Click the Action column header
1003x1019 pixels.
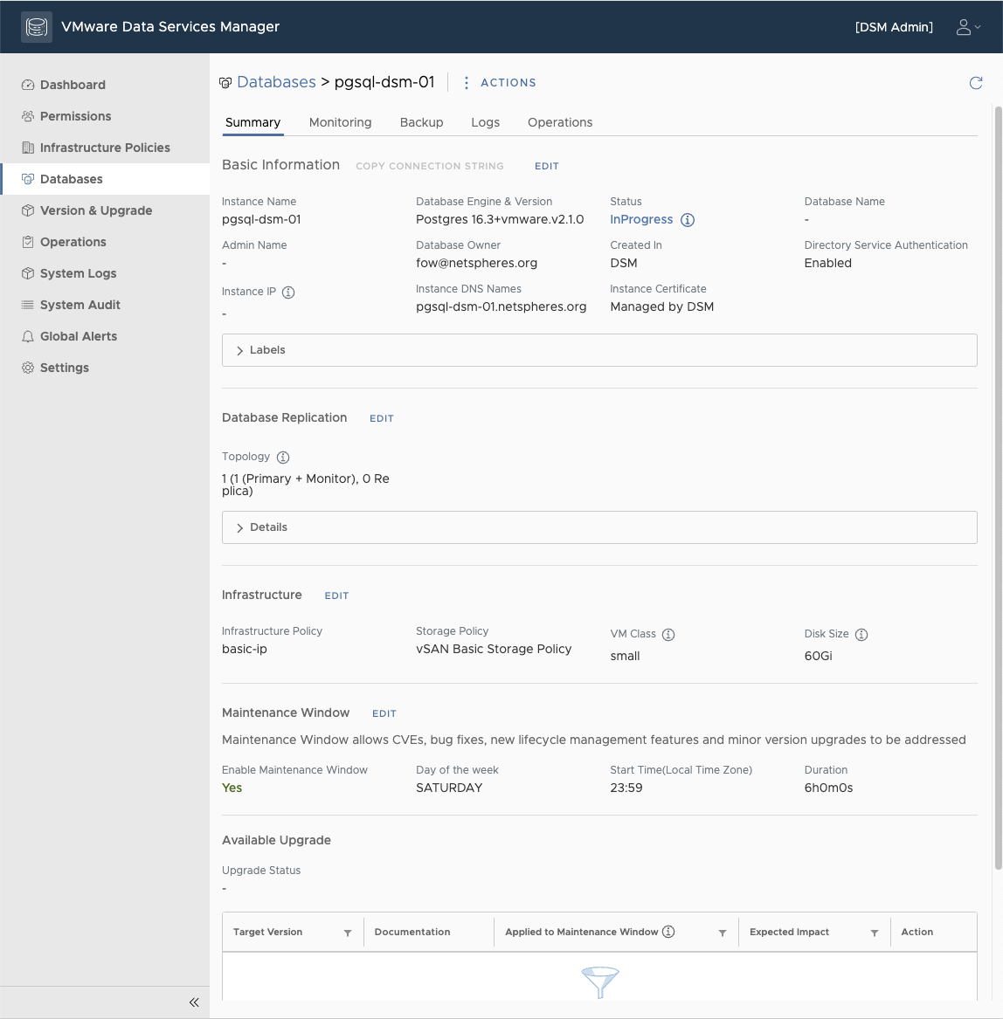pyautogui.click(x=917, y=932)
